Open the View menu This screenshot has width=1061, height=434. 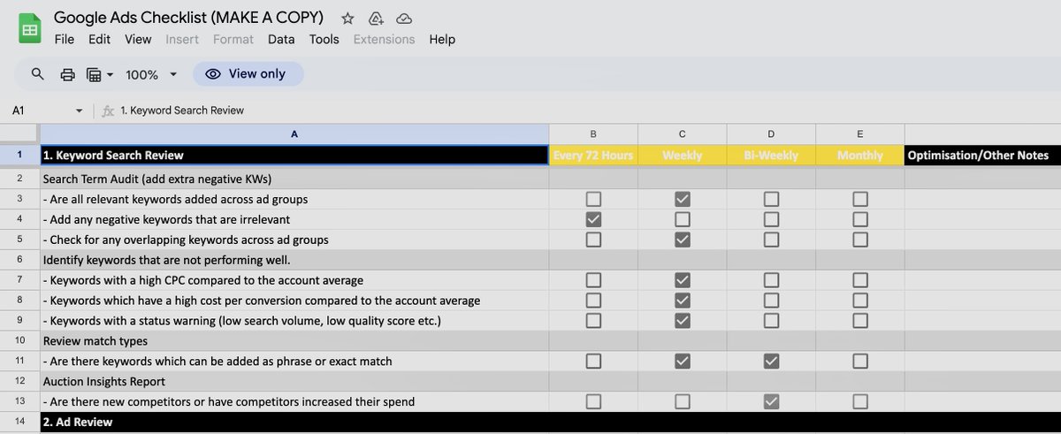pyautogui.click(x=138, y=39)
